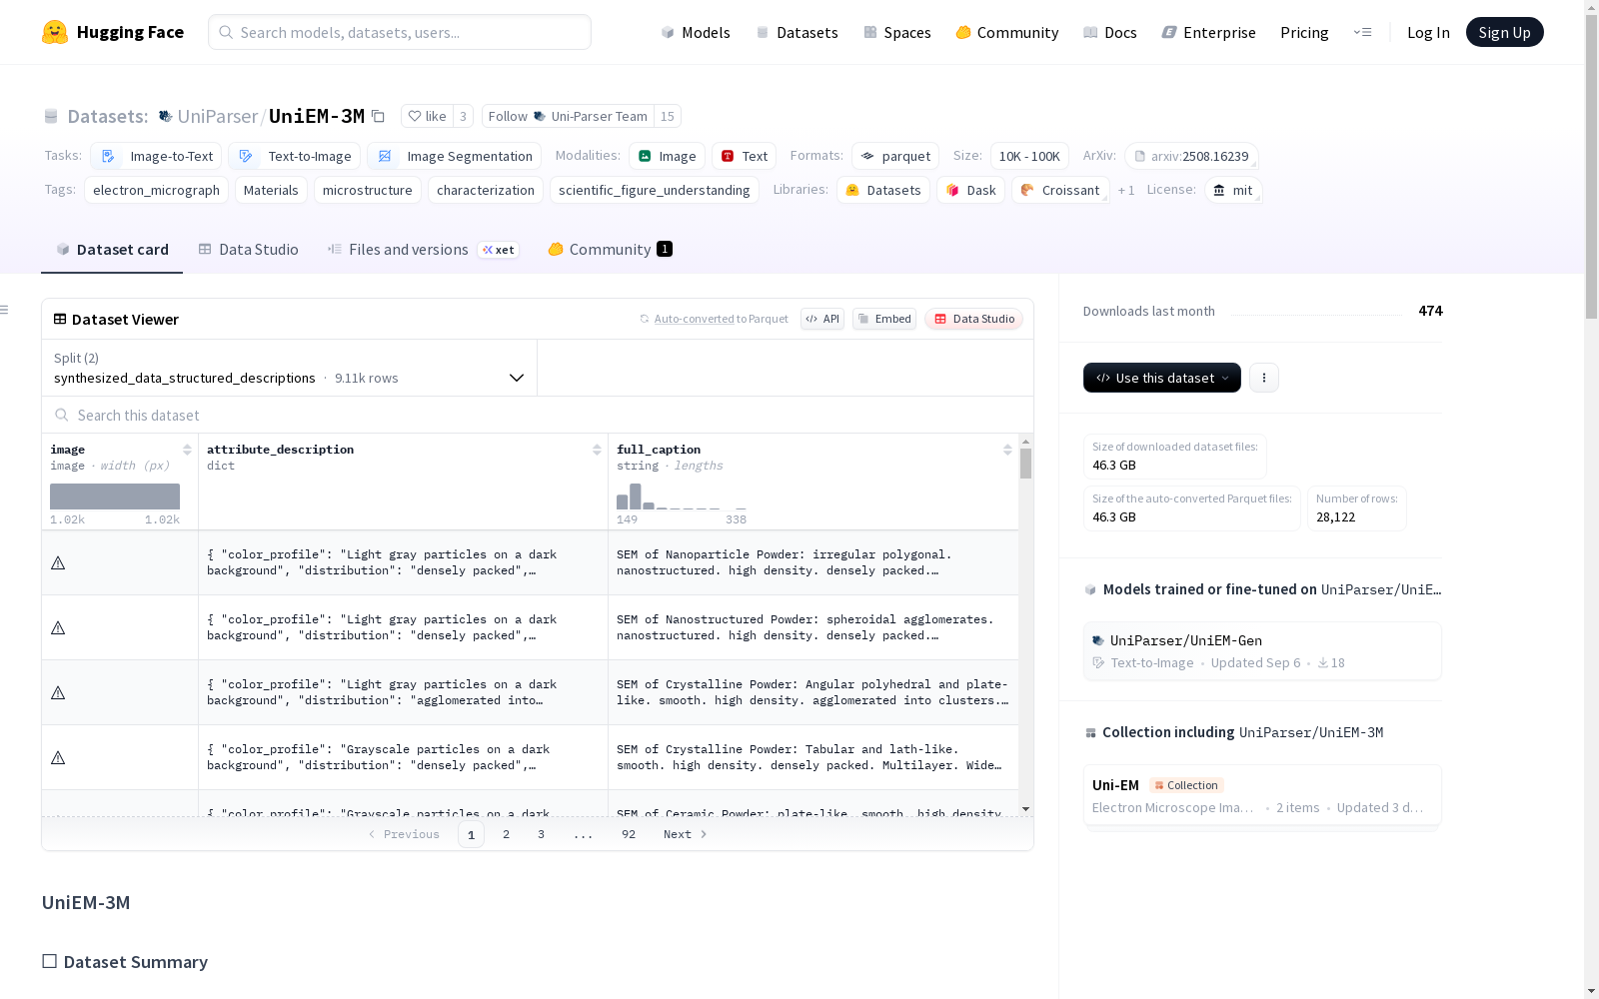Image resolution: width=1599 pixels, height=999 pixels.
Task: Go to Spaces in the top navigation
Action: coord(897,32)
